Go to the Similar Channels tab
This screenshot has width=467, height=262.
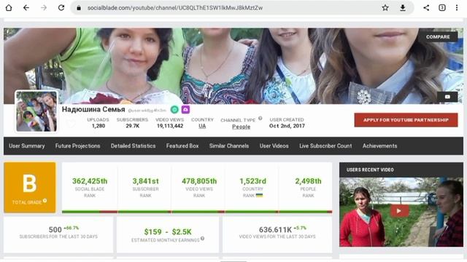pos(229,146)
